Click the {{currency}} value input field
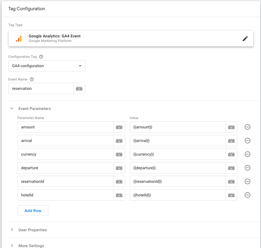This screenshot has width=261, height=248. coord(178,154)
